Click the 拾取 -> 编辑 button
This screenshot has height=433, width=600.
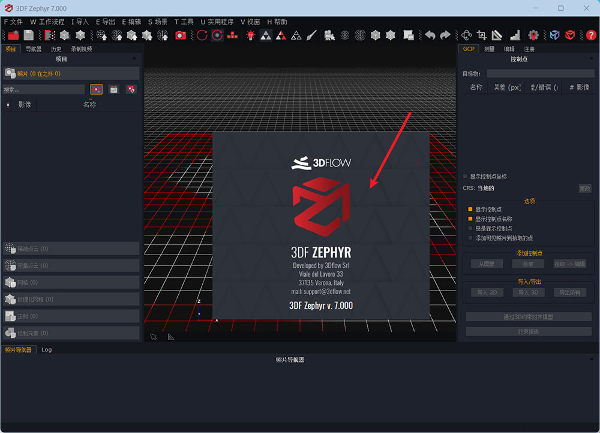point(570,264)
